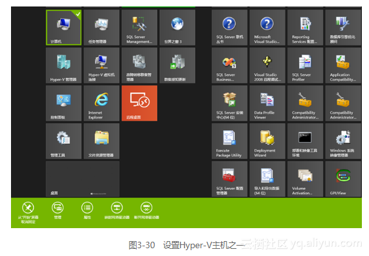Open Windows 系统映像管理器 tile

[343, 141]
